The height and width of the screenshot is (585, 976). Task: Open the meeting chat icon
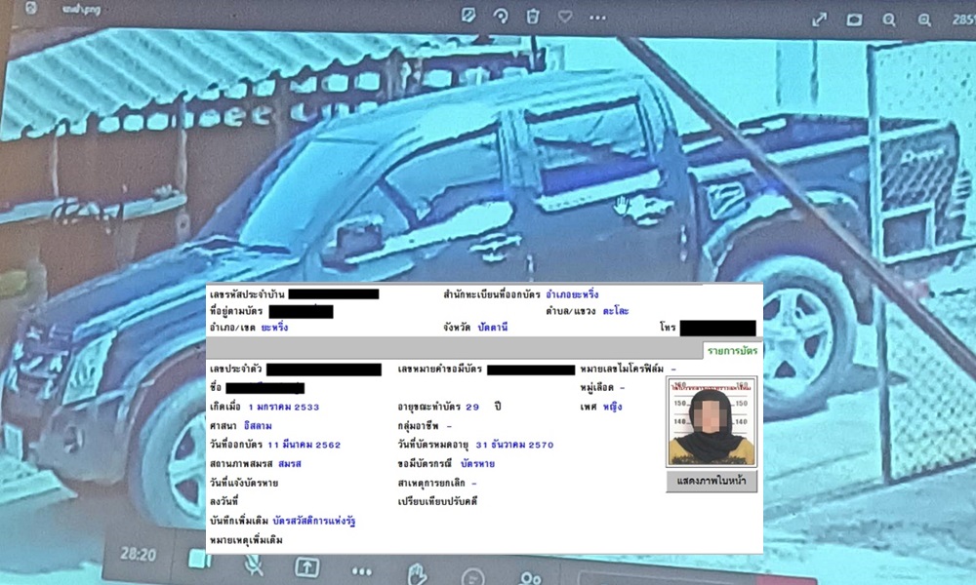coord(472,577)
